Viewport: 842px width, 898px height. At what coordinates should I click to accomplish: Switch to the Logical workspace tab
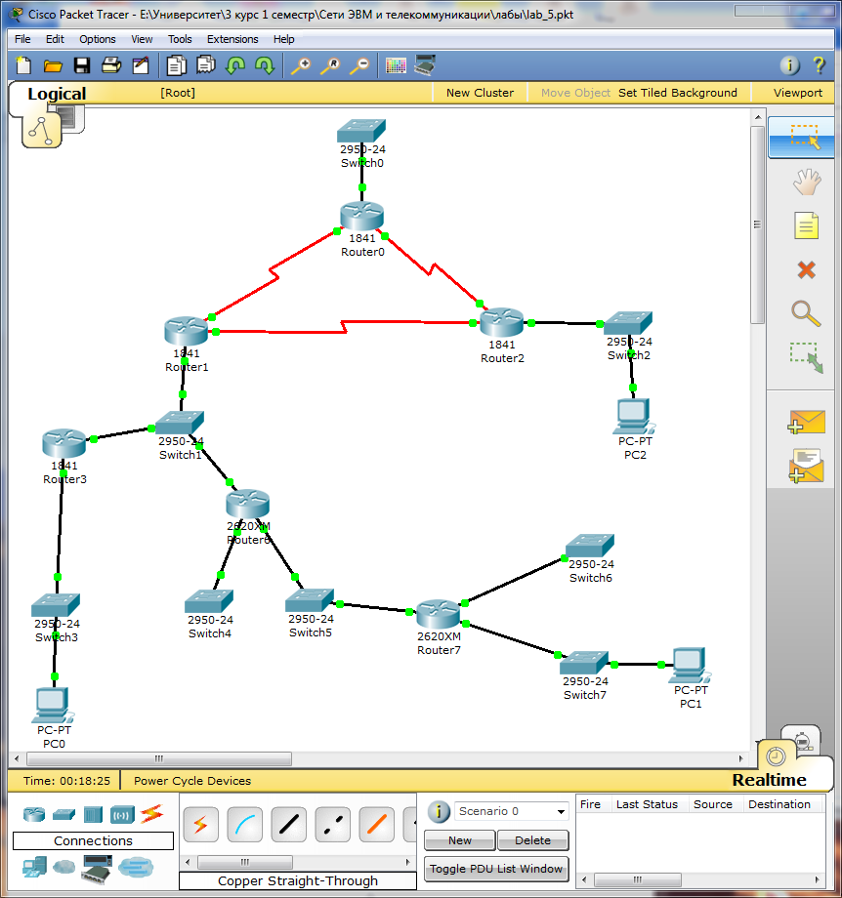pyautogui.click(x=57, y=94)
